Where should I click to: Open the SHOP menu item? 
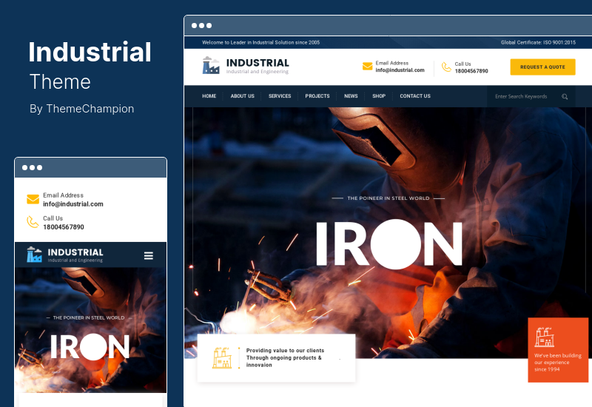click(379, 96)
